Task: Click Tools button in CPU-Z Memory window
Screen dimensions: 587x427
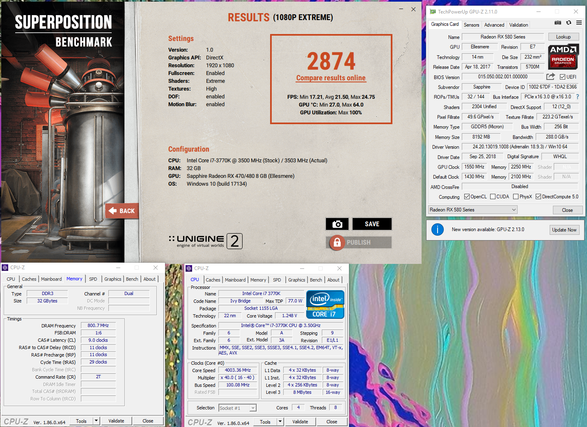Action: pyautogui.click(x=81, y=421)
